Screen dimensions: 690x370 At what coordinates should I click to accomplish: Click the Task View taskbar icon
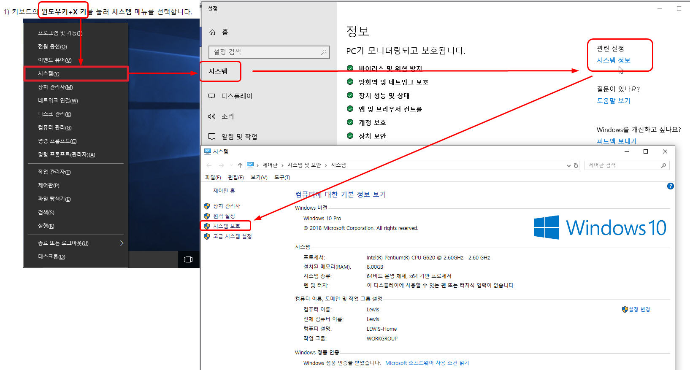[x=188, y=259]
